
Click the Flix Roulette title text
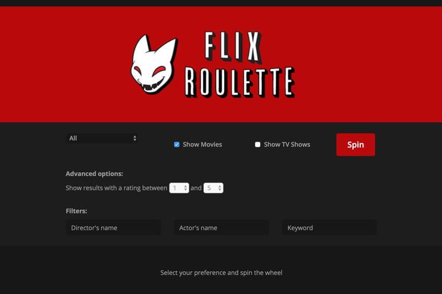pos(240,65)
